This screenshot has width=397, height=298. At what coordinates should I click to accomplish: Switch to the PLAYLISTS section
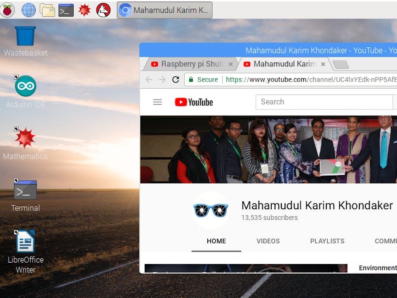coord(327,241)
